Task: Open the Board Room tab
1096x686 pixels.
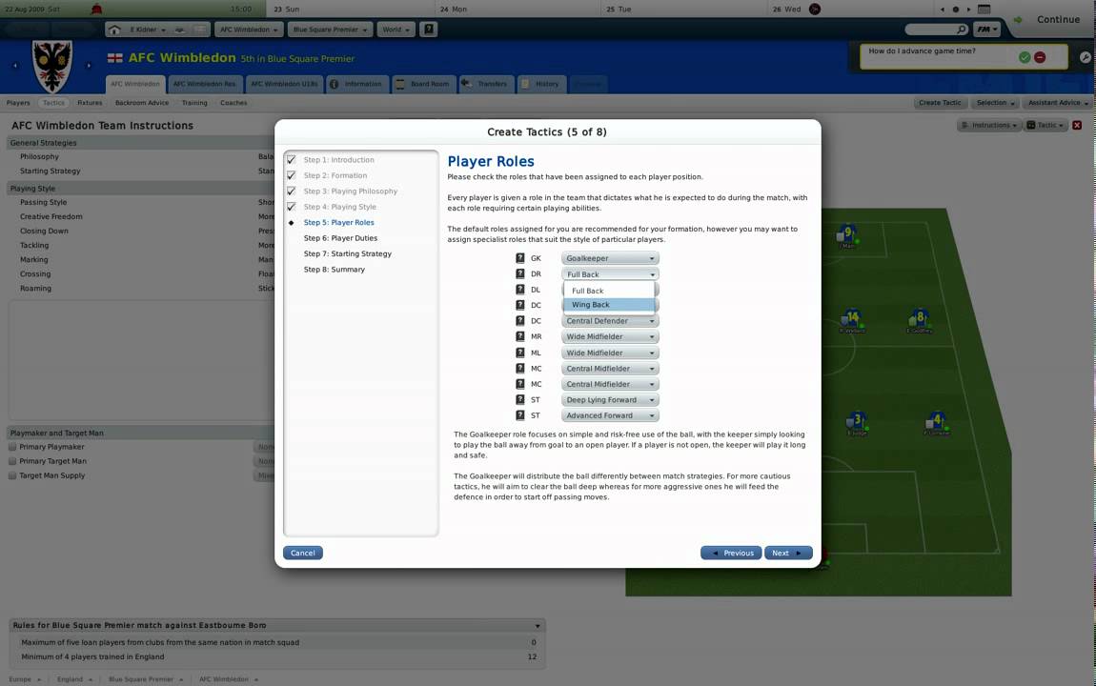Action: tap(423, 84)
